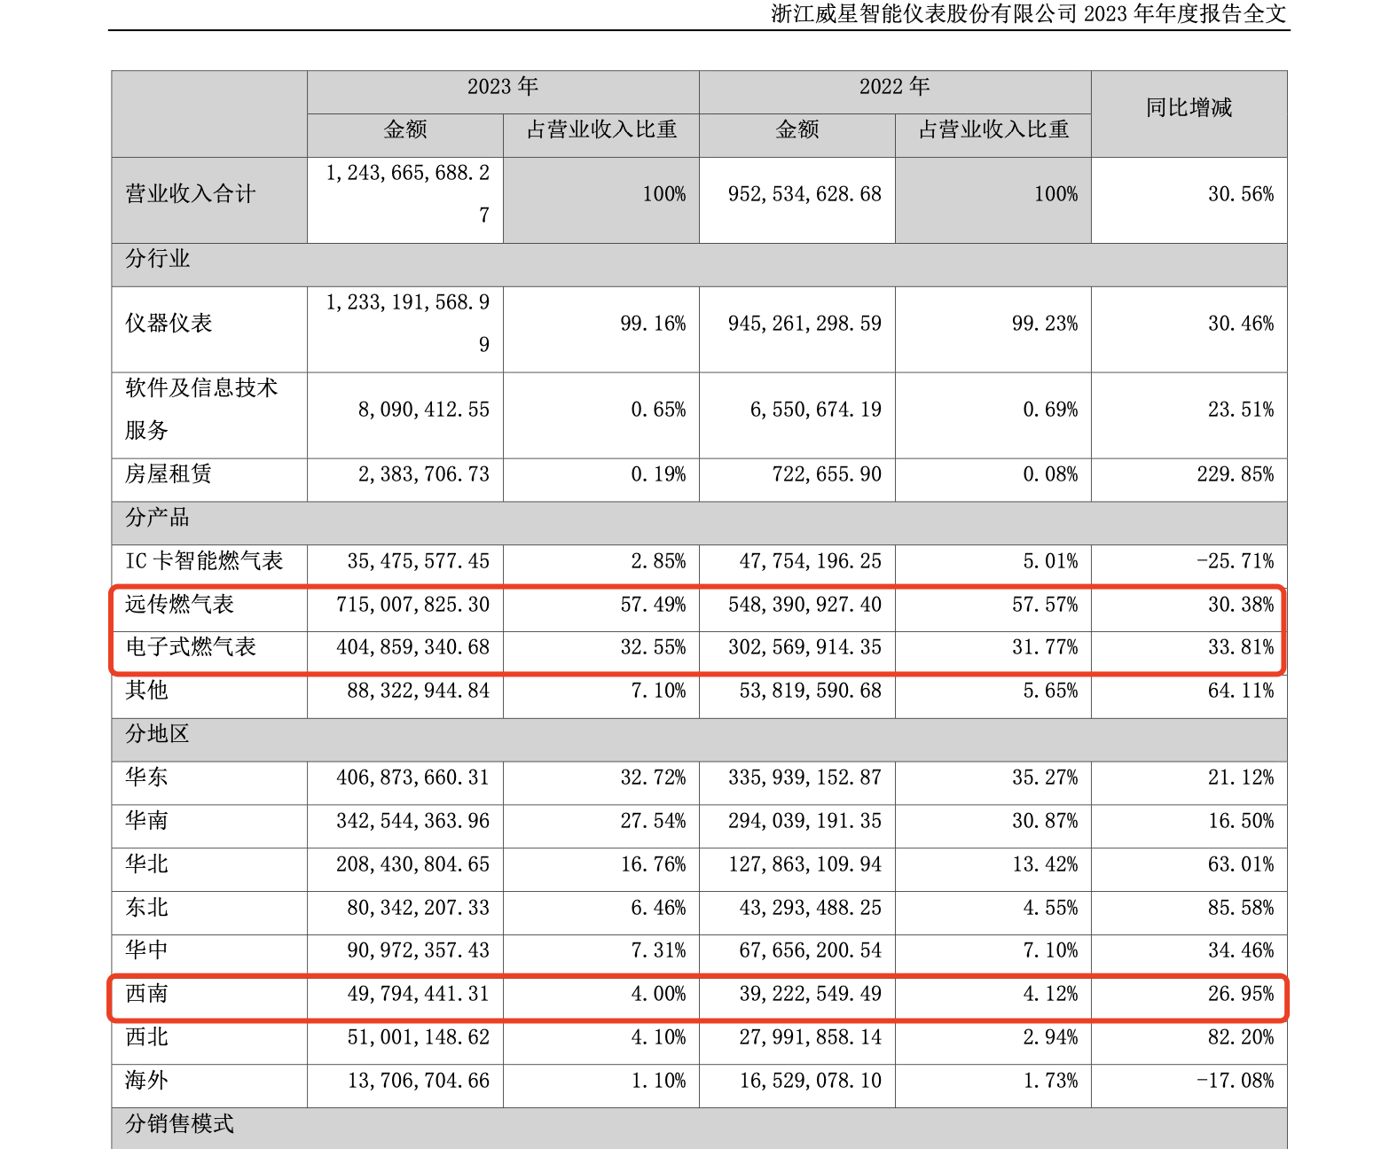This screenshot has width=1389, height=1149.
Task: Select the IC 卡智能燃气表 row label
Action: (204, 561)
